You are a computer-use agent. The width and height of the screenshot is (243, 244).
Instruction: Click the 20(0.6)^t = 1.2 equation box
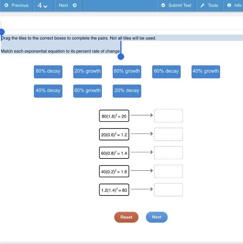(114, 134)
